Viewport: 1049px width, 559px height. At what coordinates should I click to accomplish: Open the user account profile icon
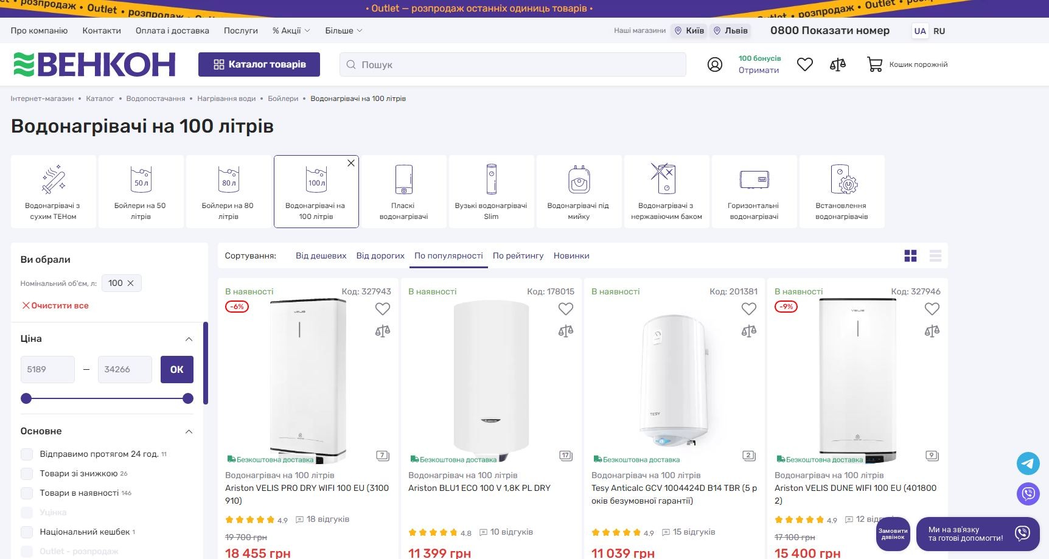[715, 64]
